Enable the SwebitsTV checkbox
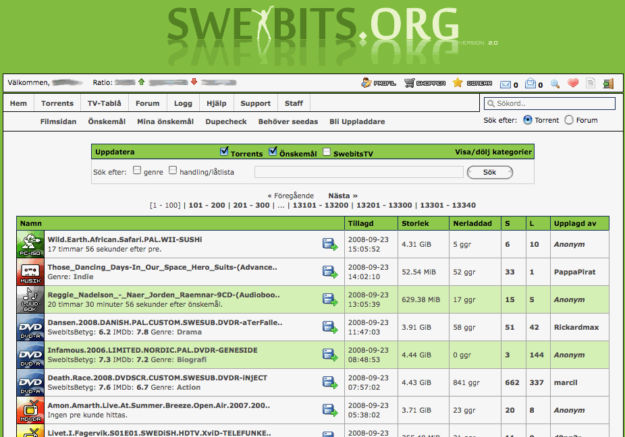625x437 pixels. coord(327,152)
